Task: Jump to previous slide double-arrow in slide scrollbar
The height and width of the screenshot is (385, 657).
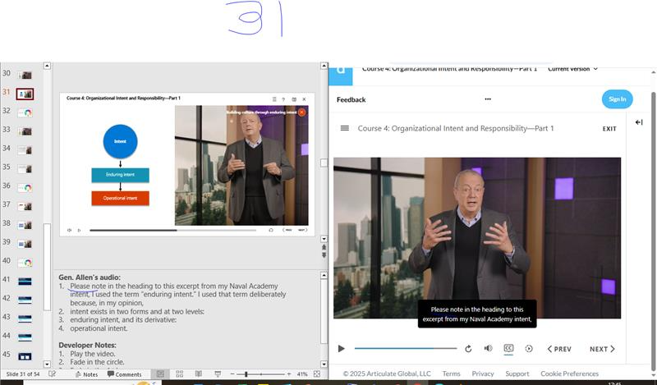Action: pyautogui.click(x=324, y=247)
